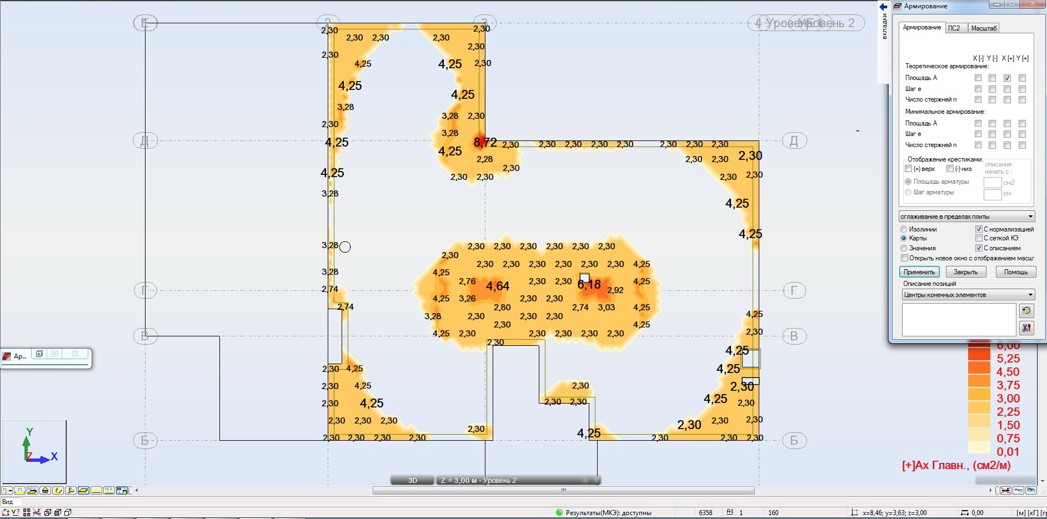Check theoretical Шаг e for Y[-]

pos(993,89)
